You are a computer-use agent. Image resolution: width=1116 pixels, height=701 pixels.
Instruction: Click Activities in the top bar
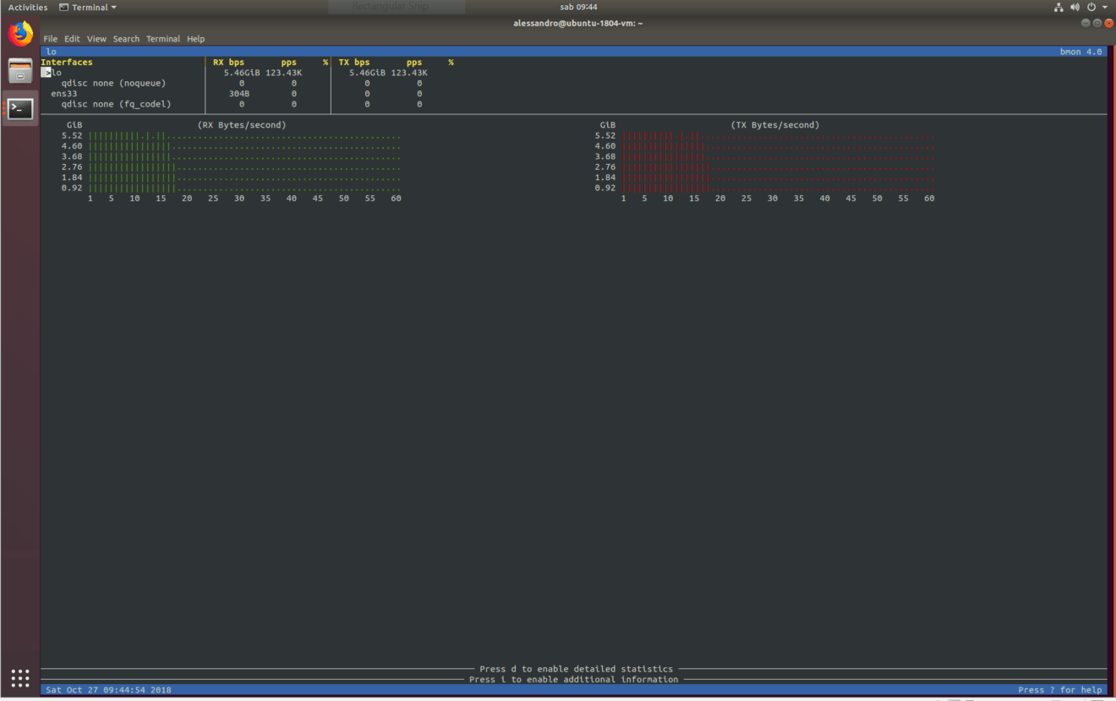(27, 6)
